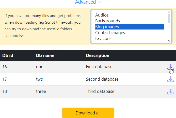176x118 pixels.
Task: Select Favicons folder option
Action: click(103, 38)
